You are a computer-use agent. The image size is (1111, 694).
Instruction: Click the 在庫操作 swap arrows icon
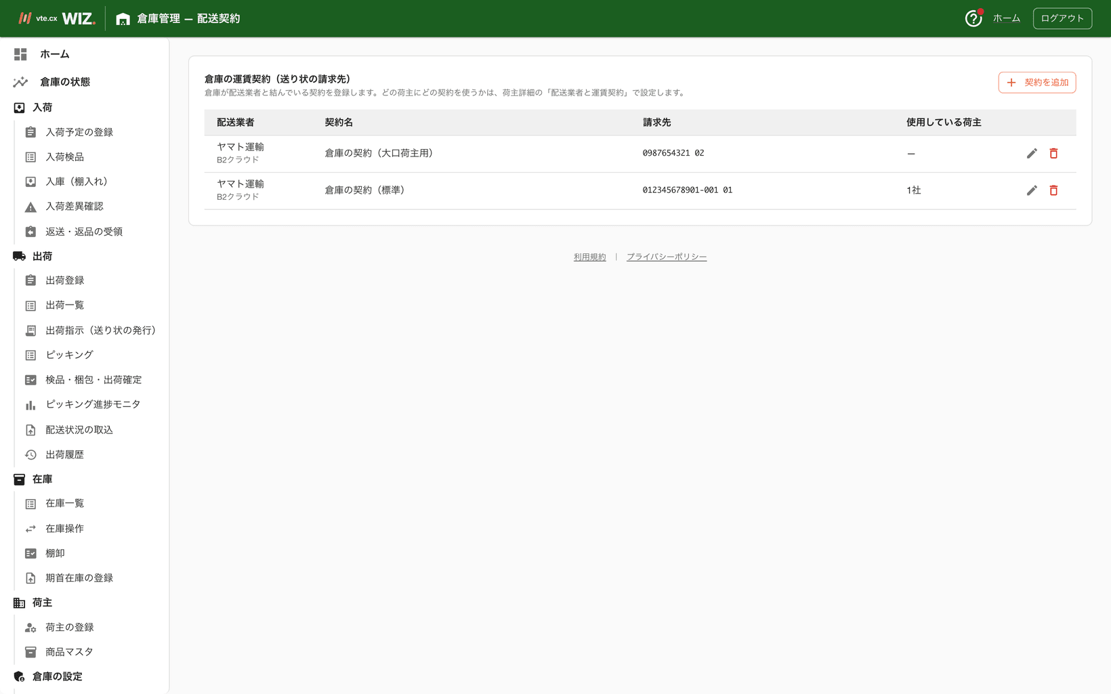pos(30,529)
